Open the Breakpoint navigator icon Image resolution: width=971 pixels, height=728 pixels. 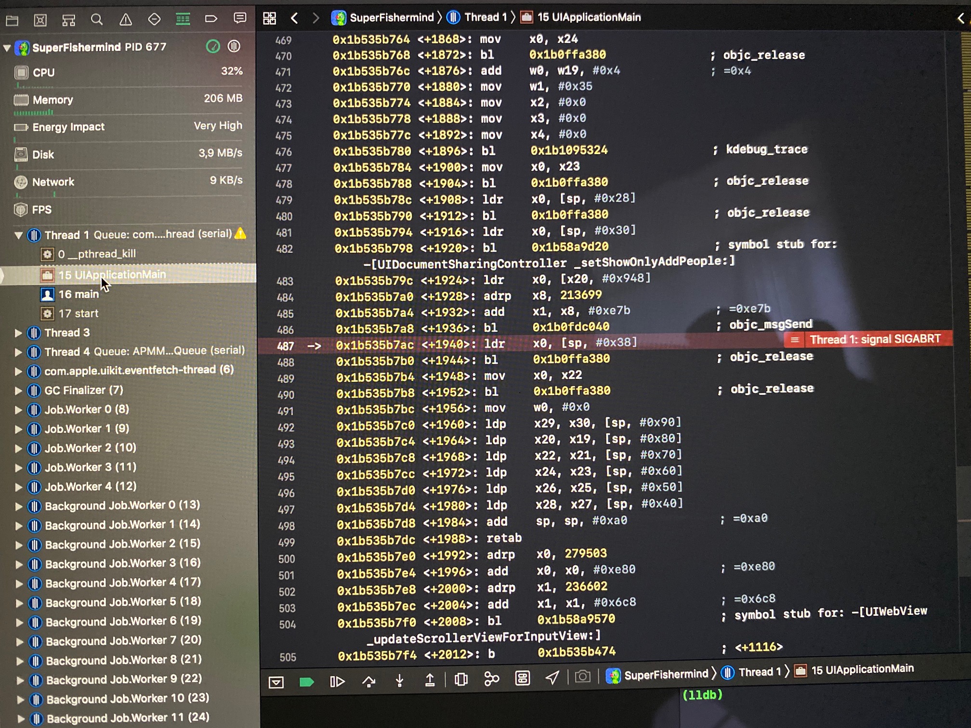click(x=211, y=19)
